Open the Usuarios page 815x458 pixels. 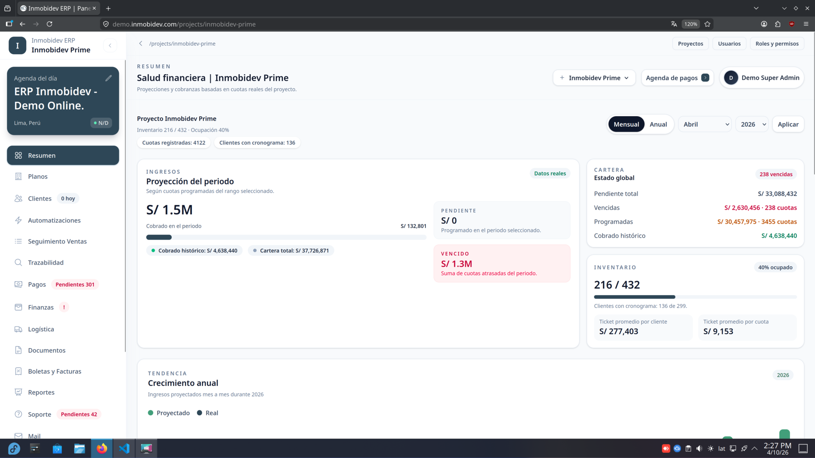coord(729,43)
